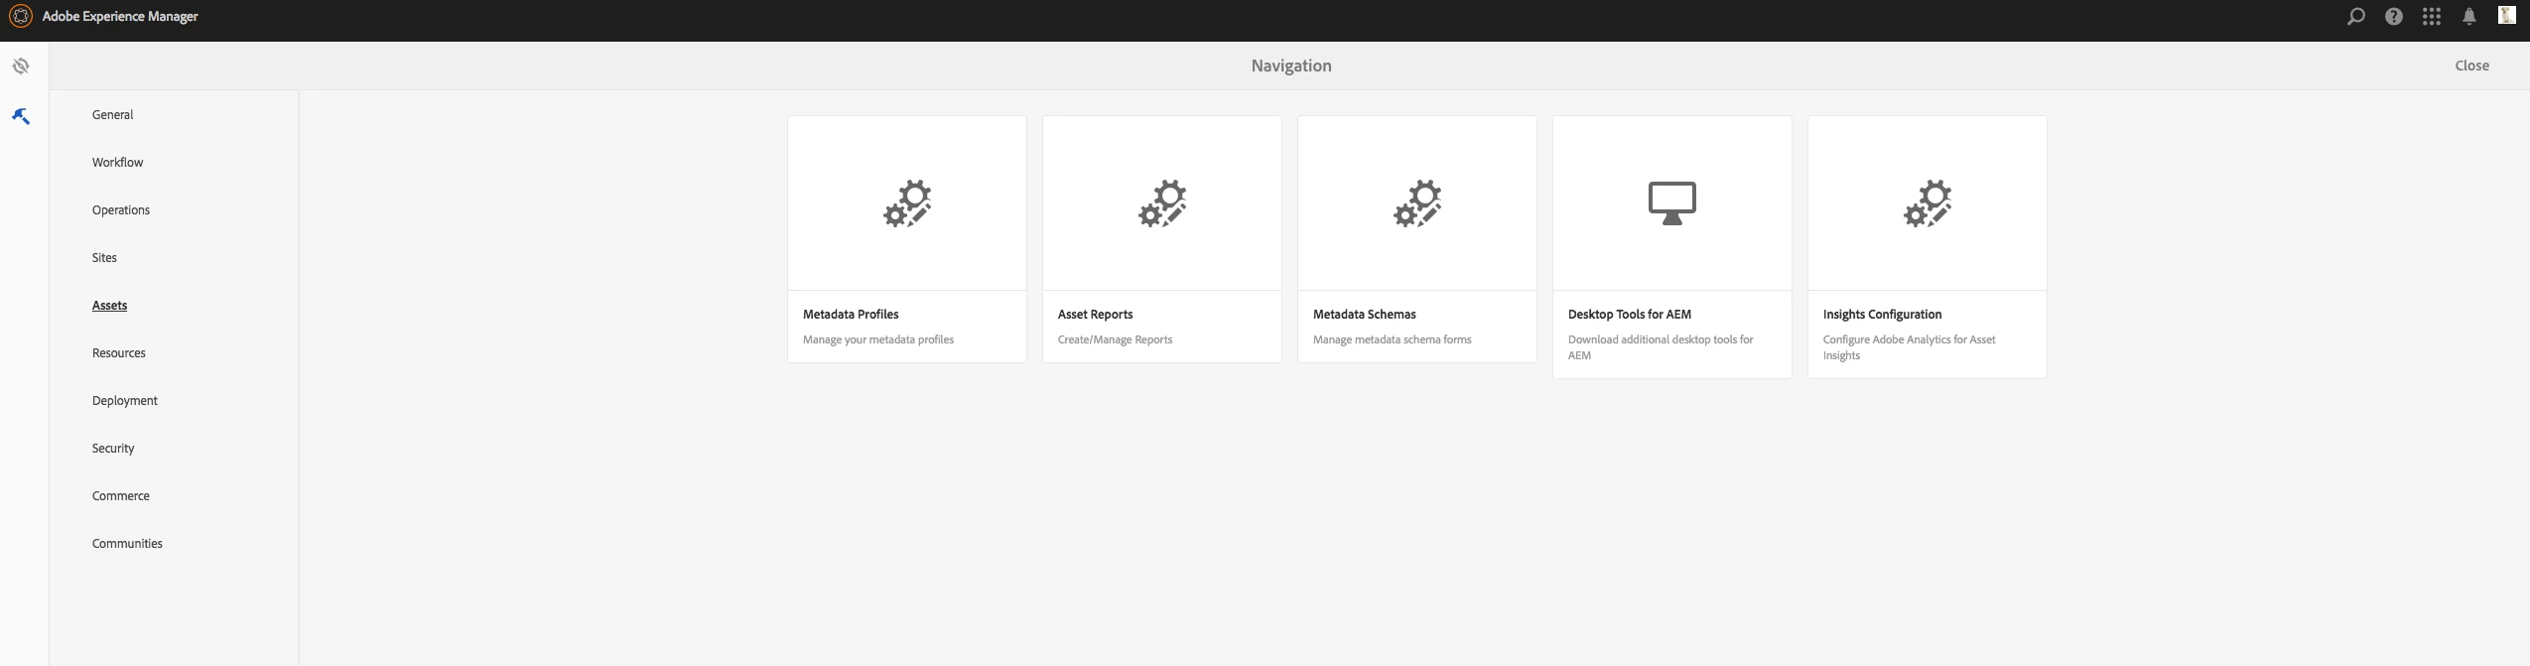Click 'Manage metadata schema forms' description
Viewport: 2530px width, 666px height.
pyautogui.click(x=1392, y=339)
